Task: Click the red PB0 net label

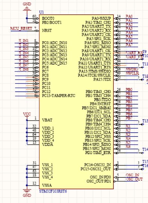Action: pyautogui.click(x=129, y=90)
